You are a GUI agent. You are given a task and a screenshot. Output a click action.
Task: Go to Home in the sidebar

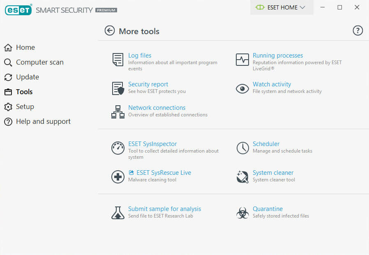(x=25, y=48)
